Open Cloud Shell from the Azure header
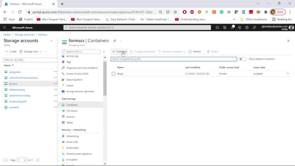This screenshot has height=166, width=295. tap(217, 28)
